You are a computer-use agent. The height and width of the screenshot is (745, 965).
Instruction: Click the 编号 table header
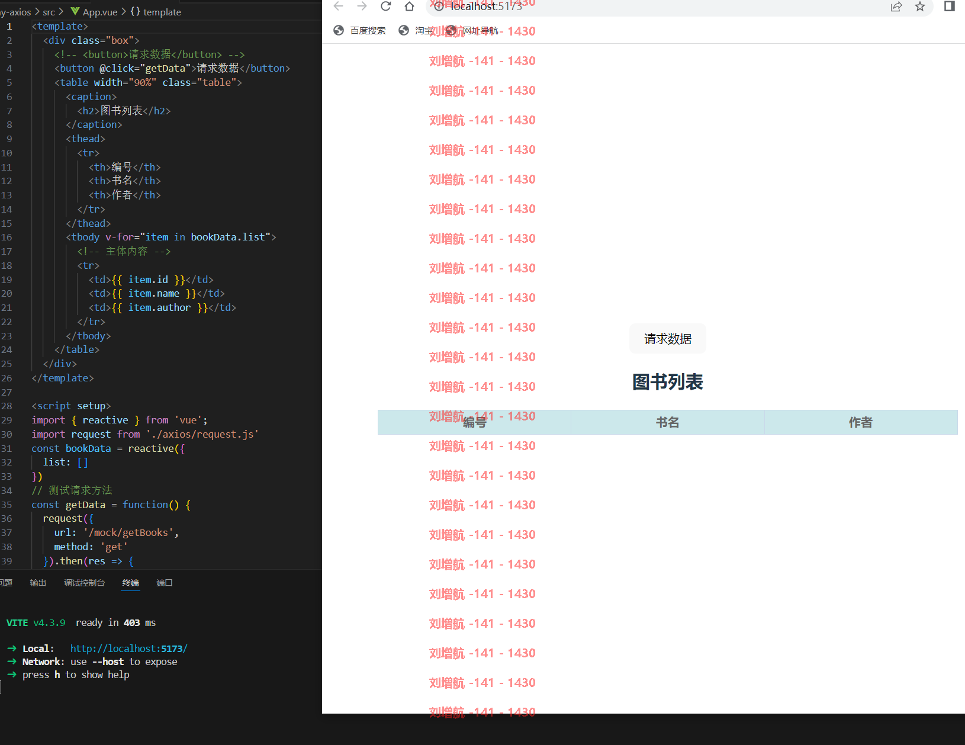[474, 422]
